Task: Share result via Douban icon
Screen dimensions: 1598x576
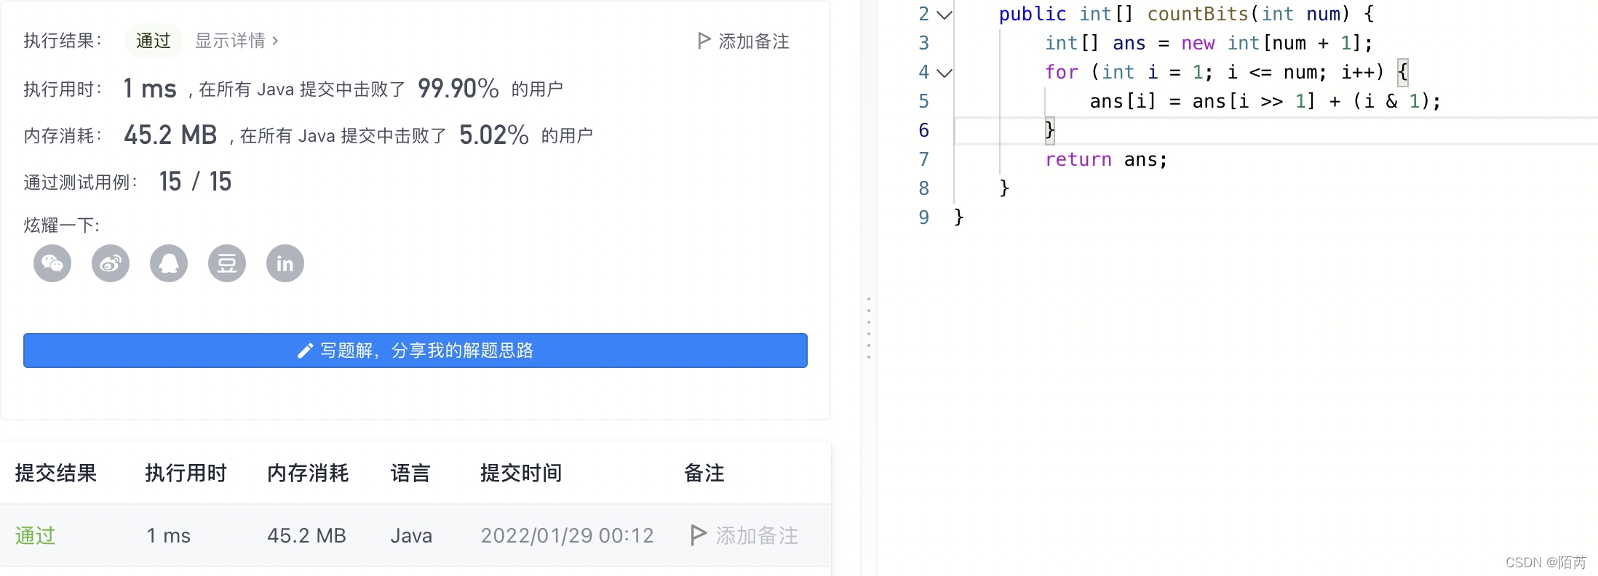Action: (227, 263)
